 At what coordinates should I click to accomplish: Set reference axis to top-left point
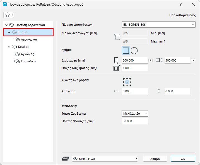coord(124,79)
